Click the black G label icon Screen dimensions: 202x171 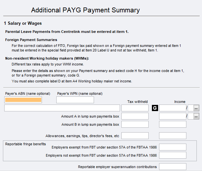(155, 108)
